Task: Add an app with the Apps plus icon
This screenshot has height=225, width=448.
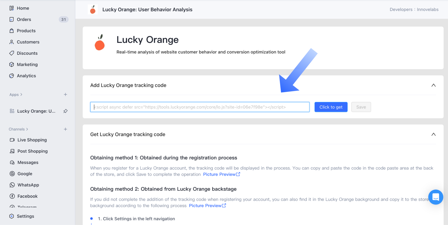Action: click(x=65, y=94)
